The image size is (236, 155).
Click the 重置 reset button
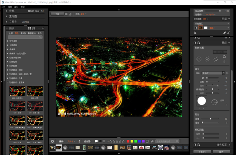pos(221,152)
